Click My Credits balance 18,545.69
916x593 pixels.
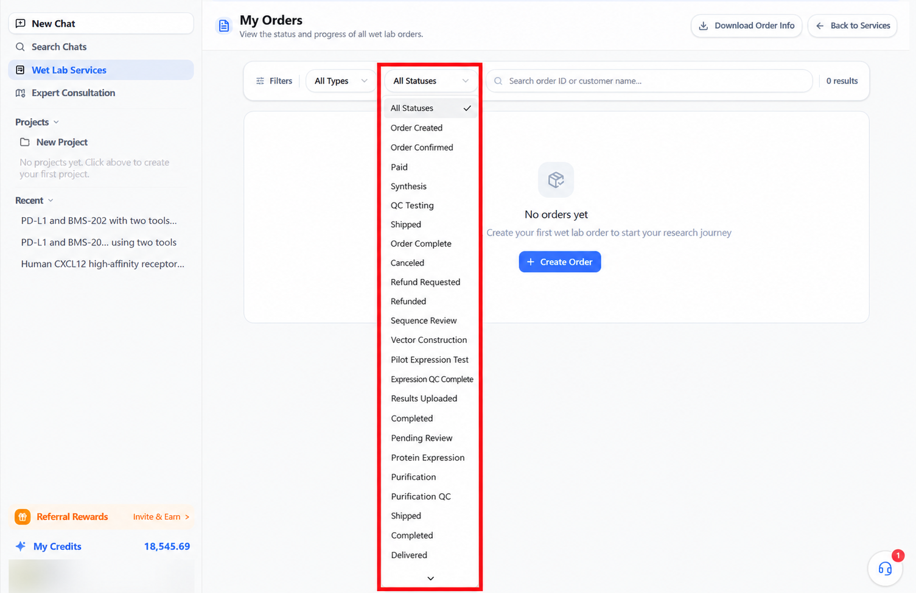pos(167,547)
